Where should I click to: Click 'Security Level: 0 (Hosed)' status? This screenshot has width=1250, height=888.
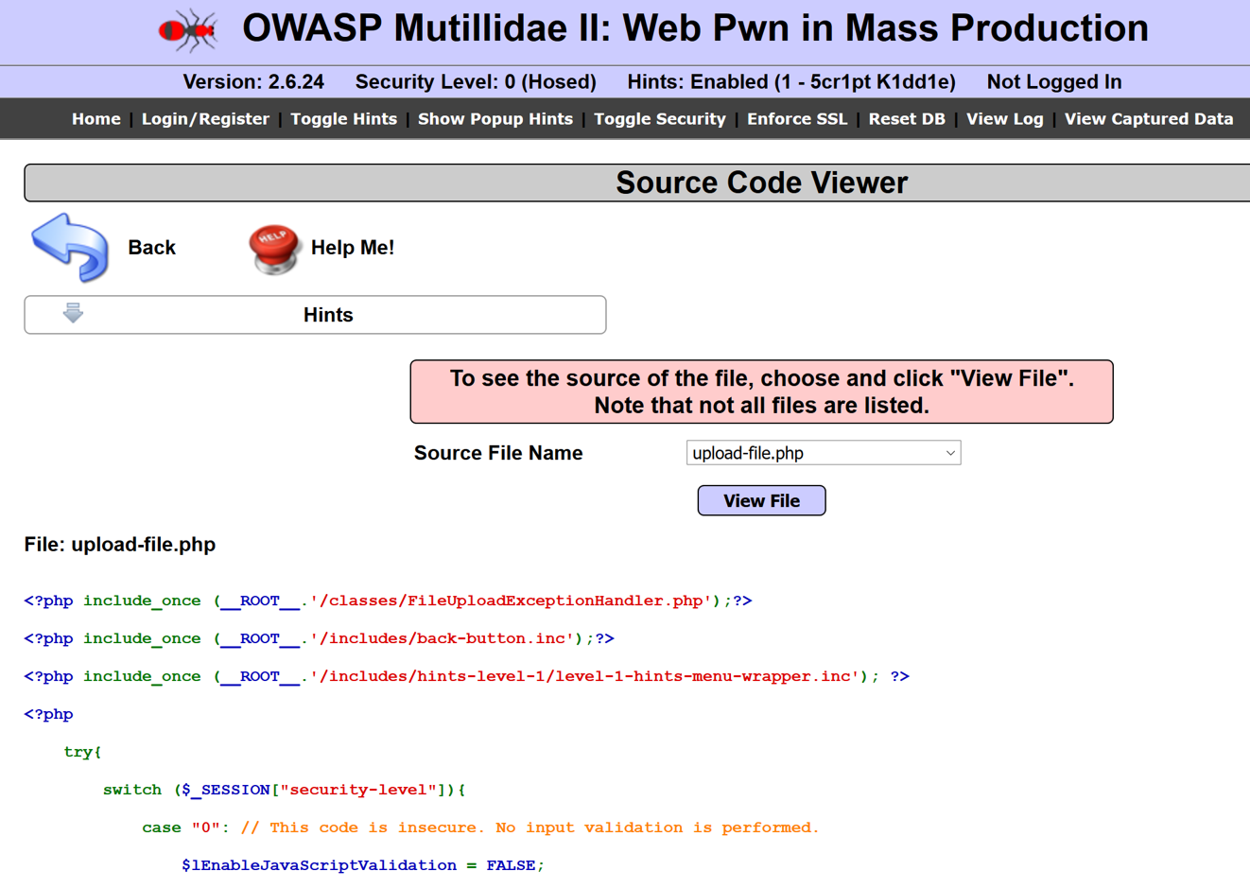(476, 82)
